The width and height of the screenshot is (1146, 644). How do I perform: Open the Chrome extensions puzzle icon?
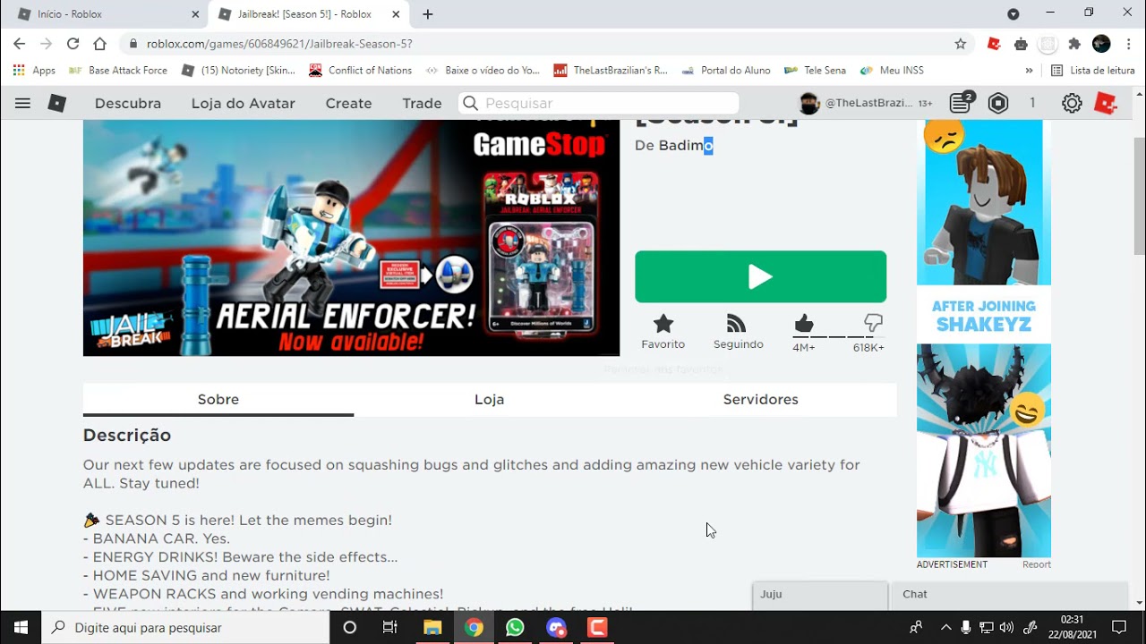click(1074, 43)
